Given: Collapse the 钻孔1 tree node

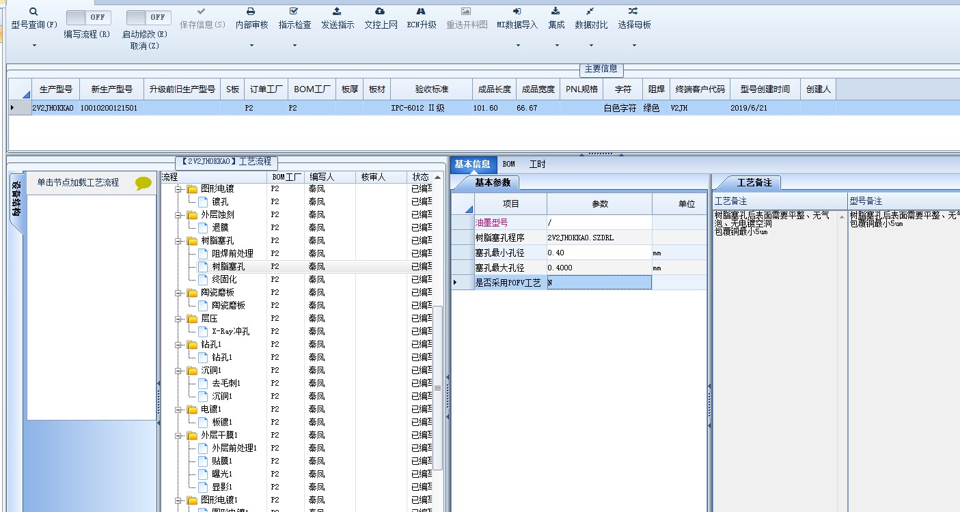Looking at the screenshot, I should pos(178,345).
